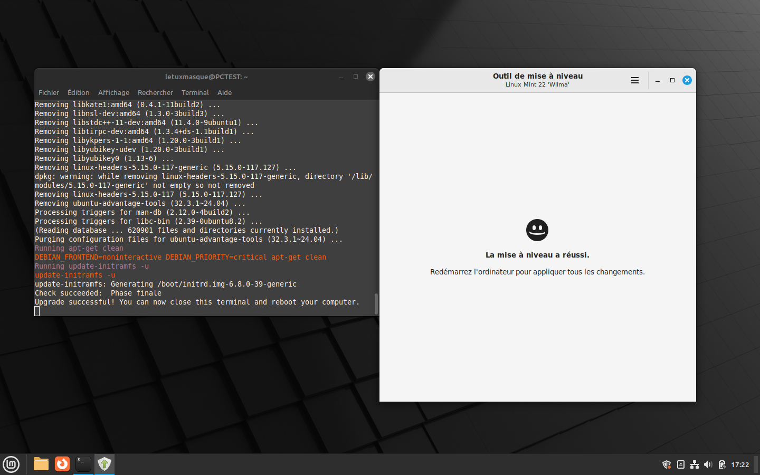Open terminal Aide menu

224,92
